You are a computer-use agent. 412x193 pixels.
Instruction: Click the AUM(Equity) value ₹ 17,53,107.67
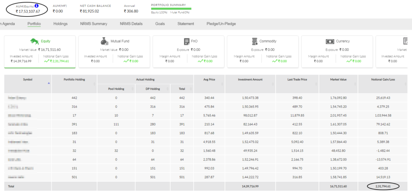pos(28,11)
